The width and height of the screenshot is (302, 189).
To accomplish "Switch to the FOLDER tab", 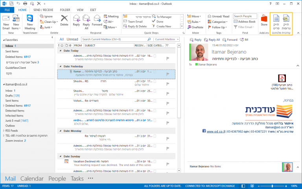I will pos(65,10).
